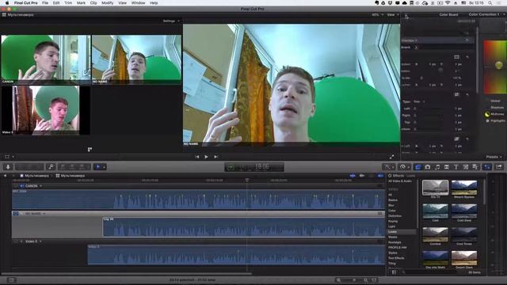This screenshot has height=285, width=507.
Task: Open the Photos browser camera icon
Action: coord(428,167)
